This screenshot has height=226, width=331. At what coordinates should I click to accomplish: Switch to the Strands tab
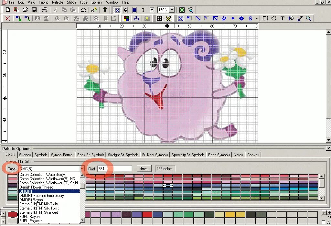(25, 155)
